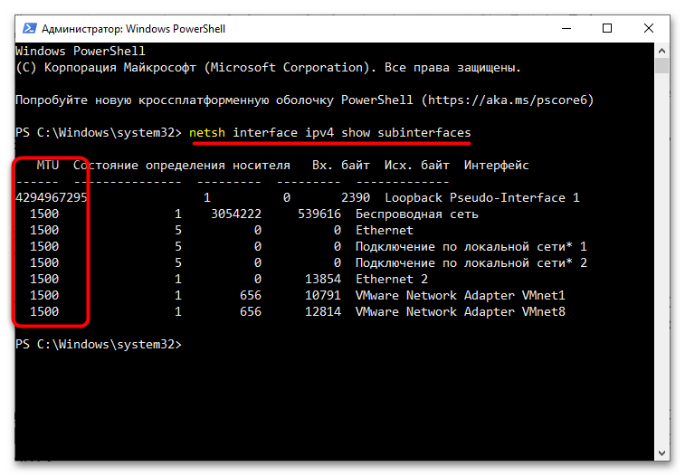Click the 4294967295 MTU value
685x476 pixels.
(52, 198)
